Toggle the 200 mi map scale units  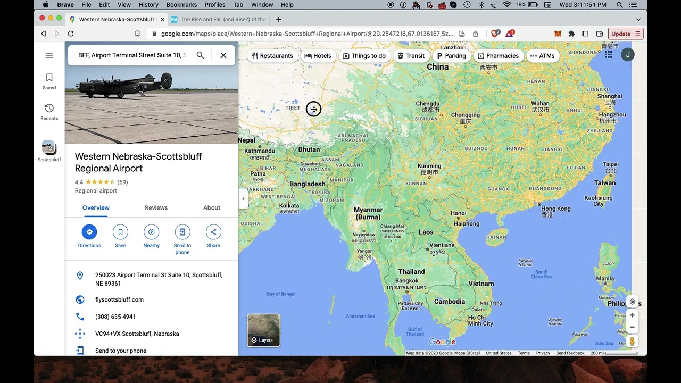click(614, 353)
